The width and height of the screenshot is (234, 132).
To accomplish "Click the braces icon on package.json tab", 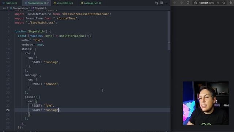I will 82,3.
